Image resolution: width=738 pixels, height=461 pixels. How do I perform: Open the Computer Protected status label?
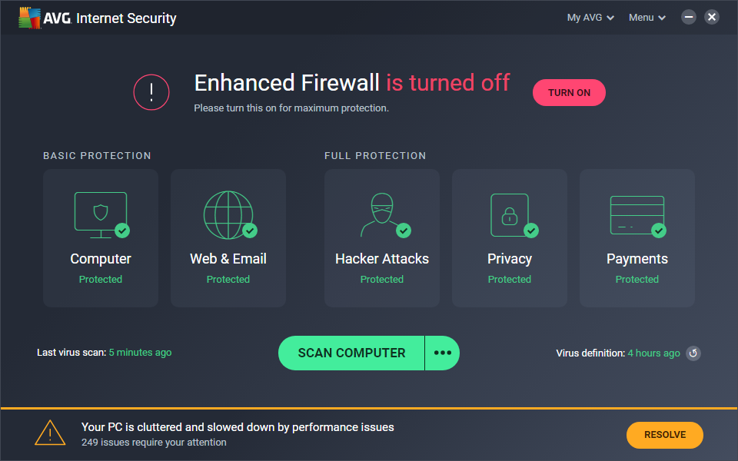tap(101, 280)
